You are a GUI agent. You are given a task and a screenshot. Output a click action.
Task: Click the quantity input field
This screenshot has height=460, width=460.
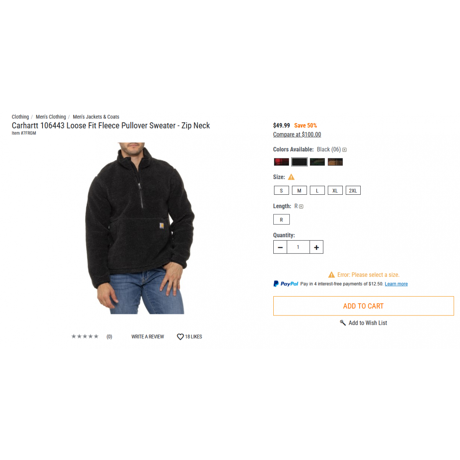click(x=298, y=247)
